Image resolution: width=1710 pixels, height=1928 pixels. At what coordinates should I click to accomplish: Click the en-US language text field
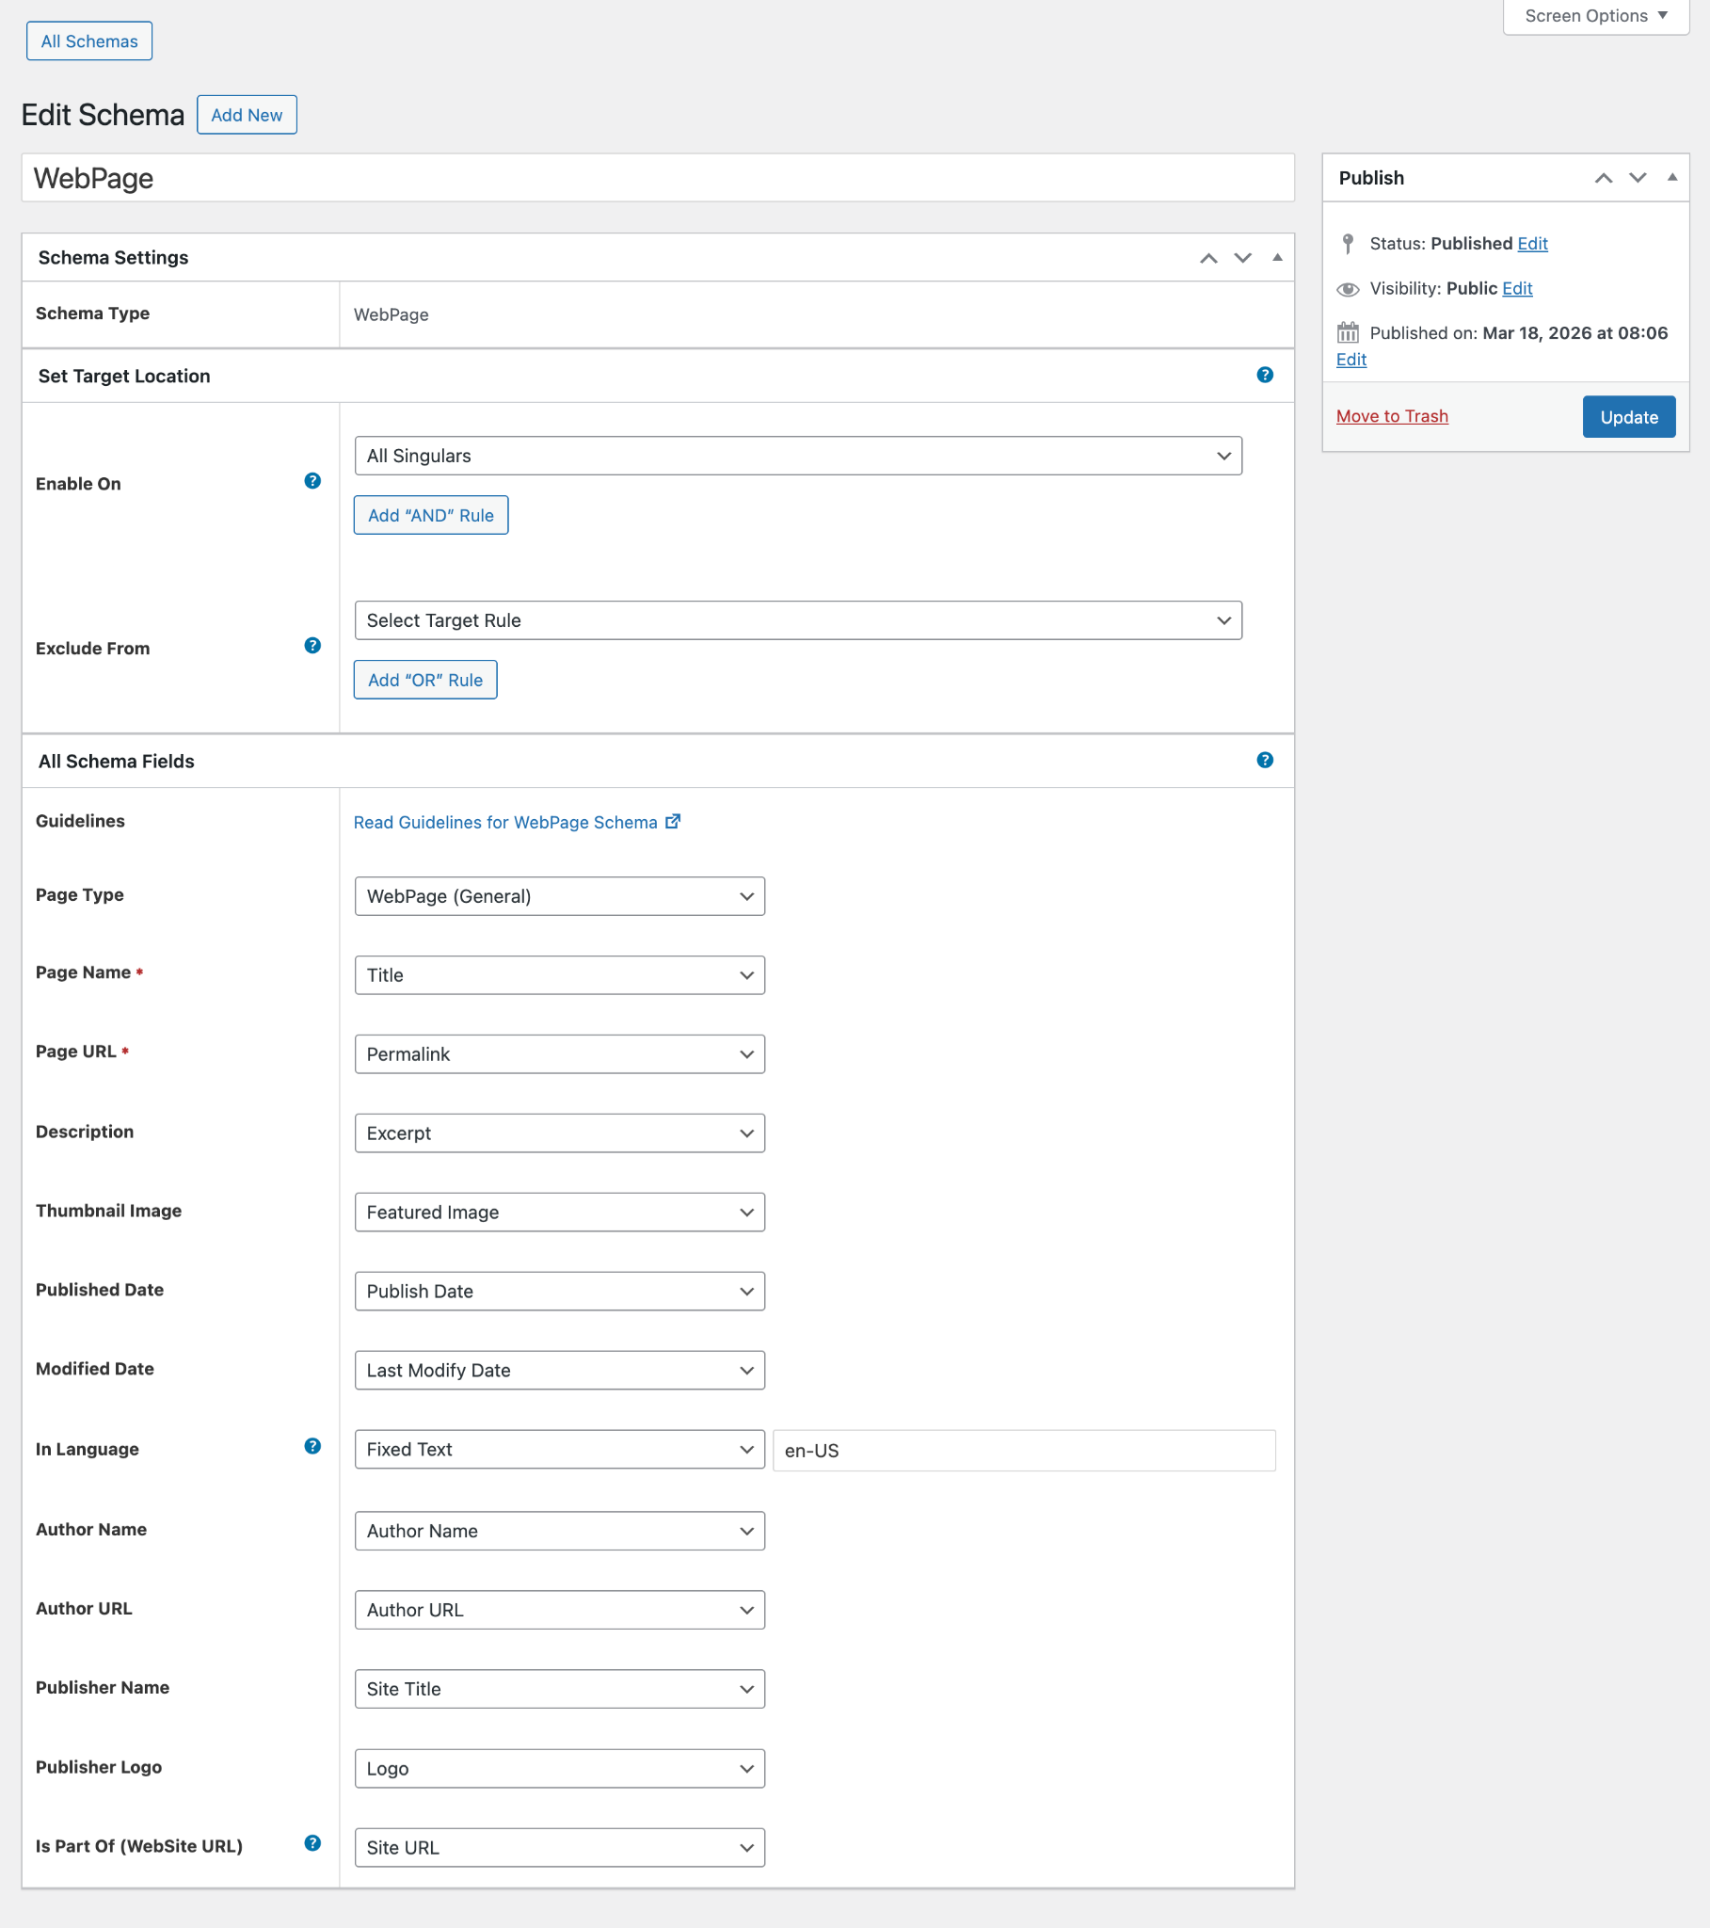point(1023,1451)
